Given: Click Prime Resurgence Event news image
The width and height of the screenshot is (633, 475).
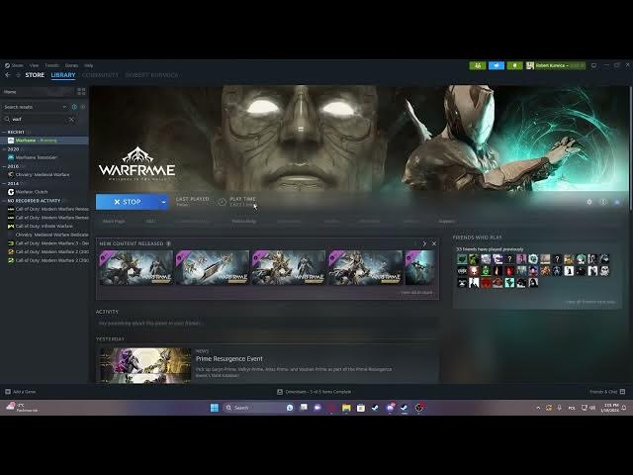Looking at the screenshot, I should click(145, 365).
